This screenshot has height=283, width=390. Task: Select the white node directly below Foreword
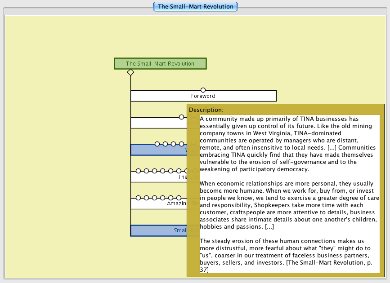(157, 123)
